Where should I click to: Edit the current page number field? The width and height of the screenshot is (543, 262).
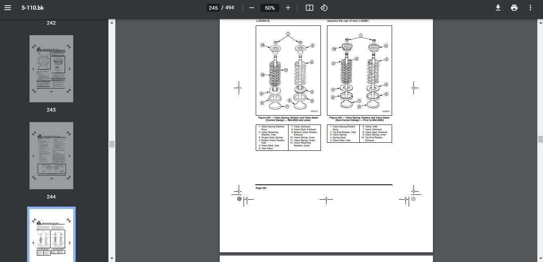click(213, 8)
